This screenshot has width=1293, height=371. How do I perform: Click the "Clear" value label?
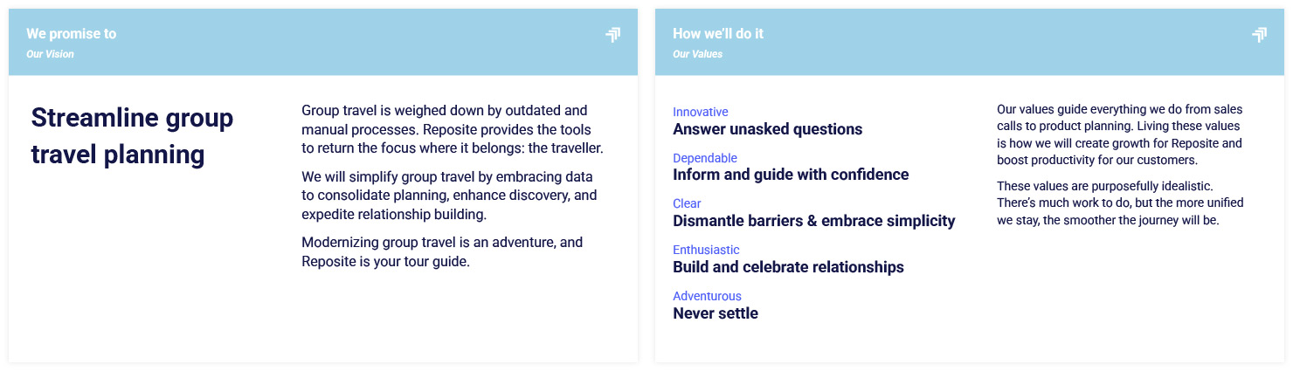687,203
